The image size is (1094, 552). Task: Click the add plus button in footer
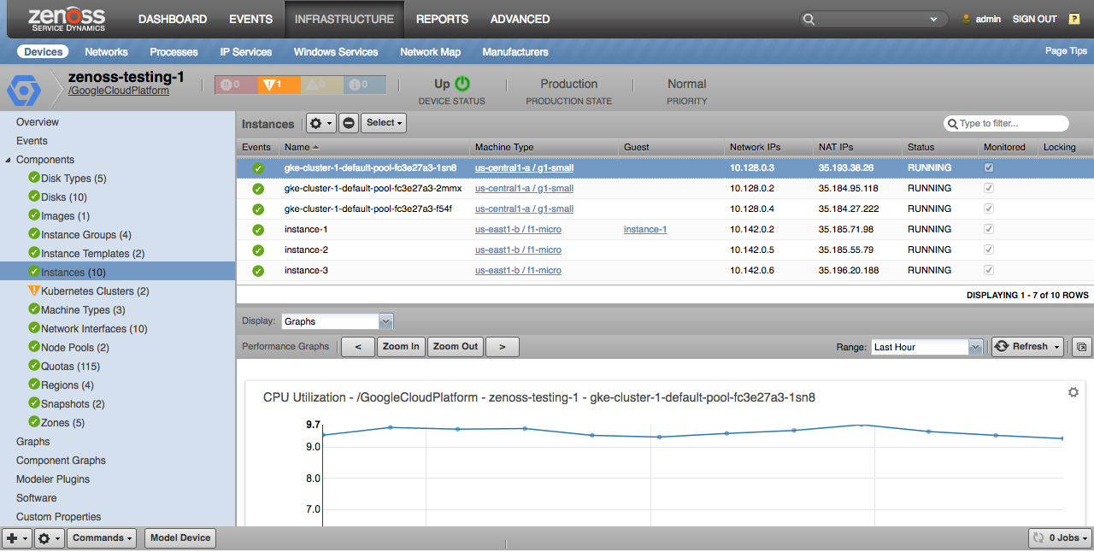pos(17,538)
